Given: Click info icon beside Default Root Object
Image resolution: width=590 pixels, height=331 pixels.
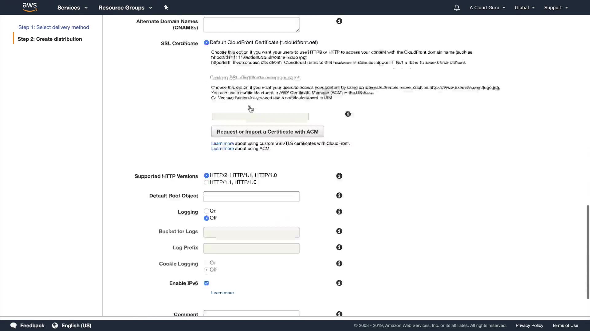Looking at the screenshot, I should coord(339,196).
